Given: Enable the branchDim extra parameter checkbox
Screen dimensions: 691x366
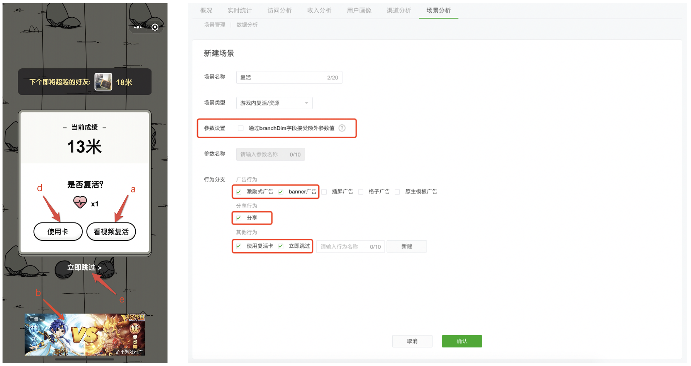Looking at the screenshot, I should pos(241,128).
